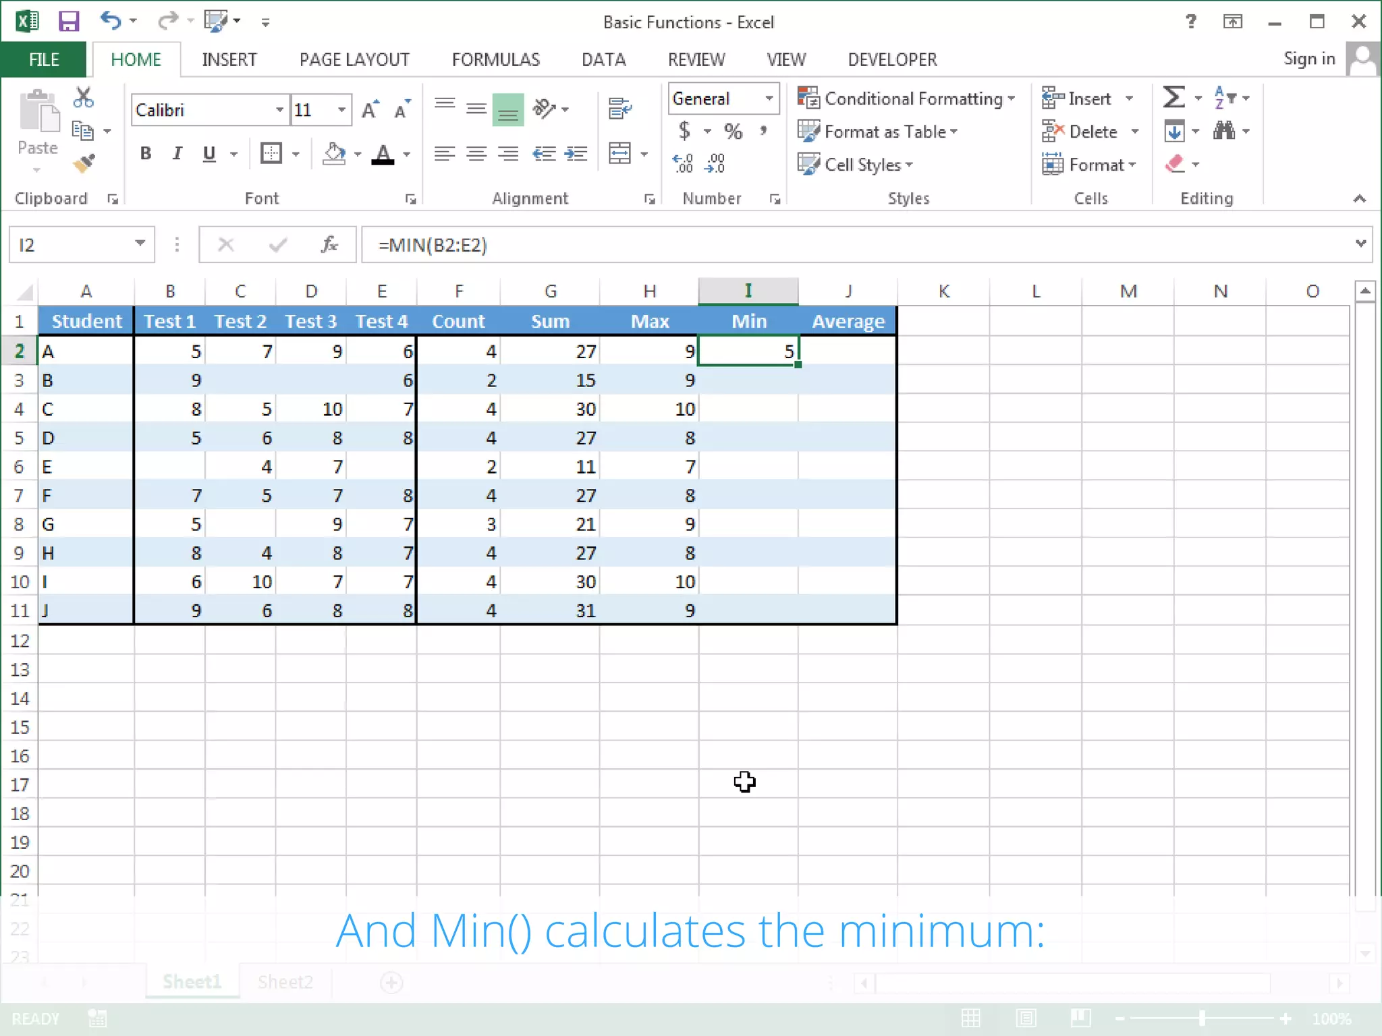Apply percent style to cell
Viewport: 1382px width, 1036px height.
[x=733, y=130]
